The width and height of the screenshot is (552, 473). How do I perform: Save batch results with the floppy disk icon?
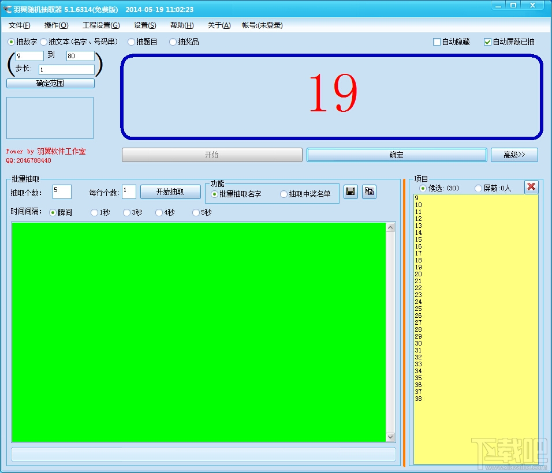coord(350,192)
